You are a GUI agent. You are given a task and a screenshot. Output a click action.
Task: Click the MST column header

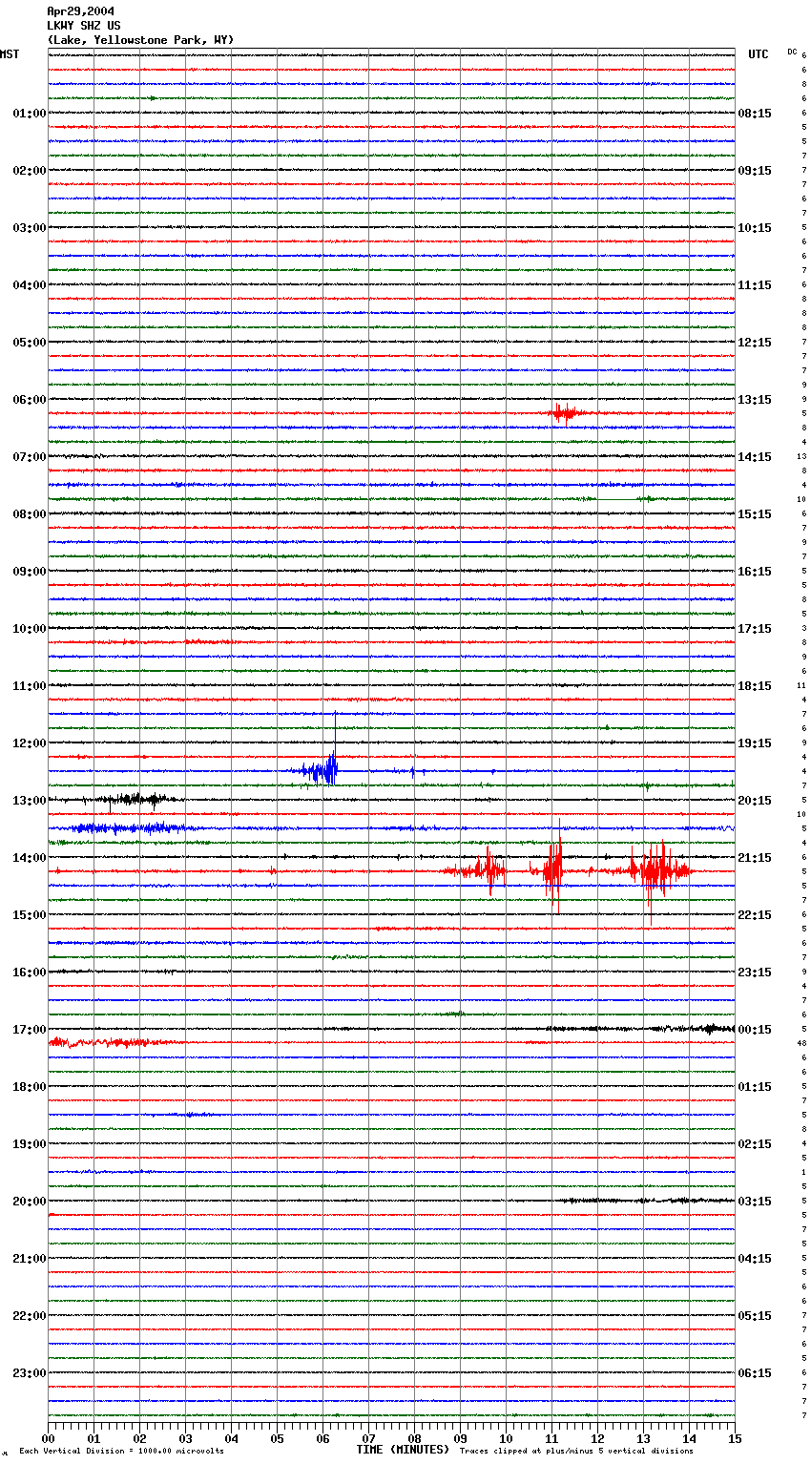coord(10,54)
